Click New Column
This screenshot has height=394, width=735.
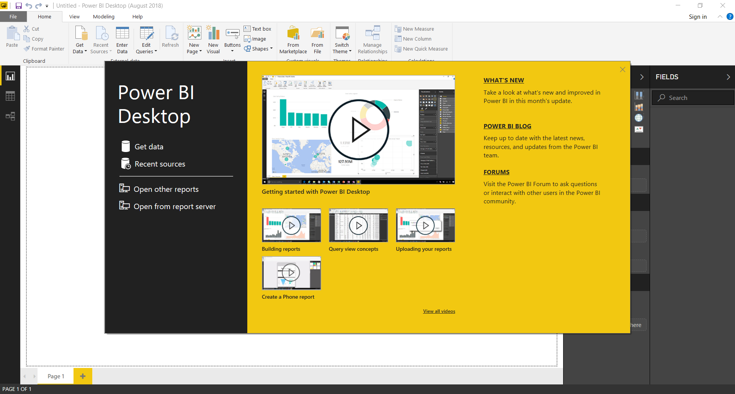413,39
